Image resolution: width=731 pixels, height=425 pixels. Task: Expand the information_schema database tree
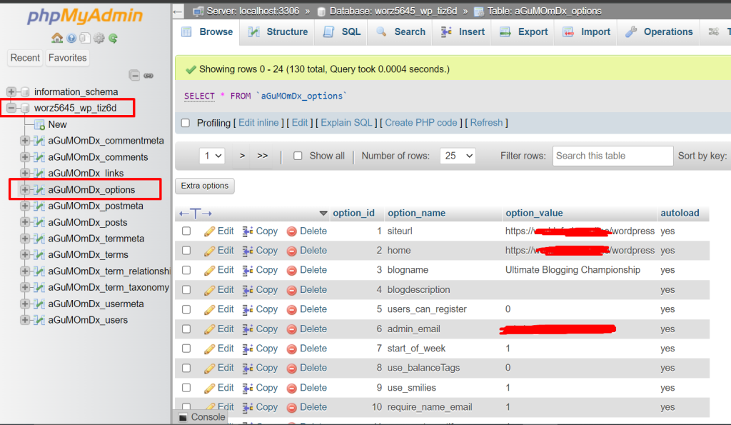click(11, 91)
